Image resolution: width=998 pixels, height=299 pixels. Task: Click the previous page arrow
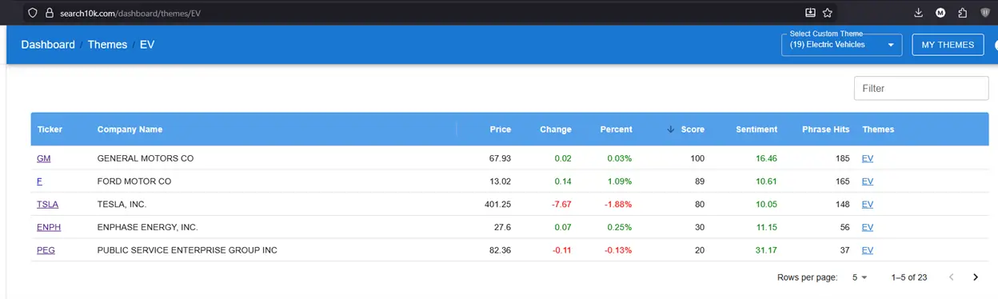[952, 277]
